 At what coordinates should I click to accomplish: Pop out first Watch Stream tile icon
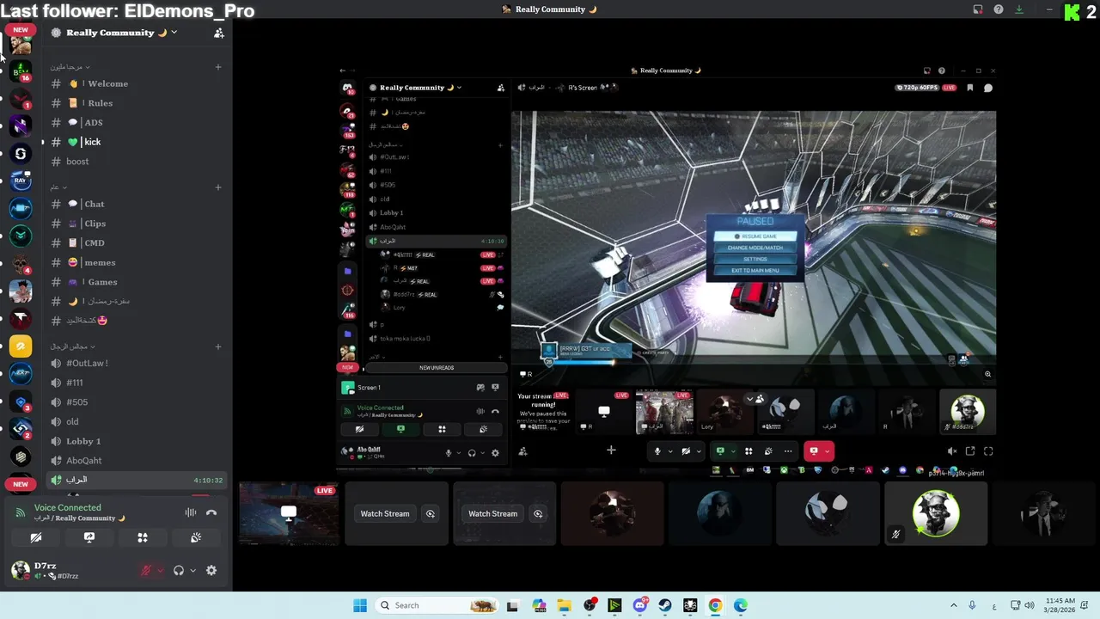click(431, 513)
